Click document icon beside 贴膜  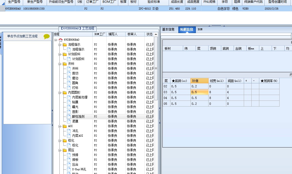point(69,102)
